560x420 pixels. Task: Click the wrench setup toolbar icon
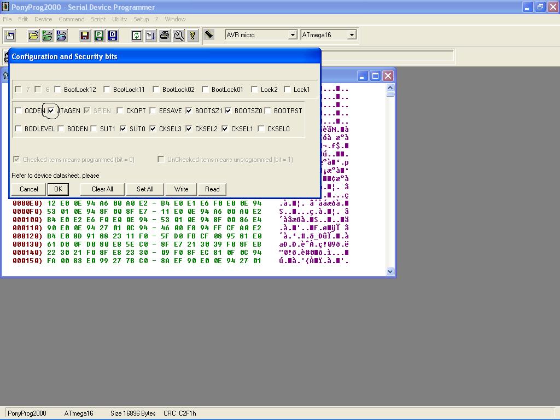pyautogui.click(x=179, y=36)
